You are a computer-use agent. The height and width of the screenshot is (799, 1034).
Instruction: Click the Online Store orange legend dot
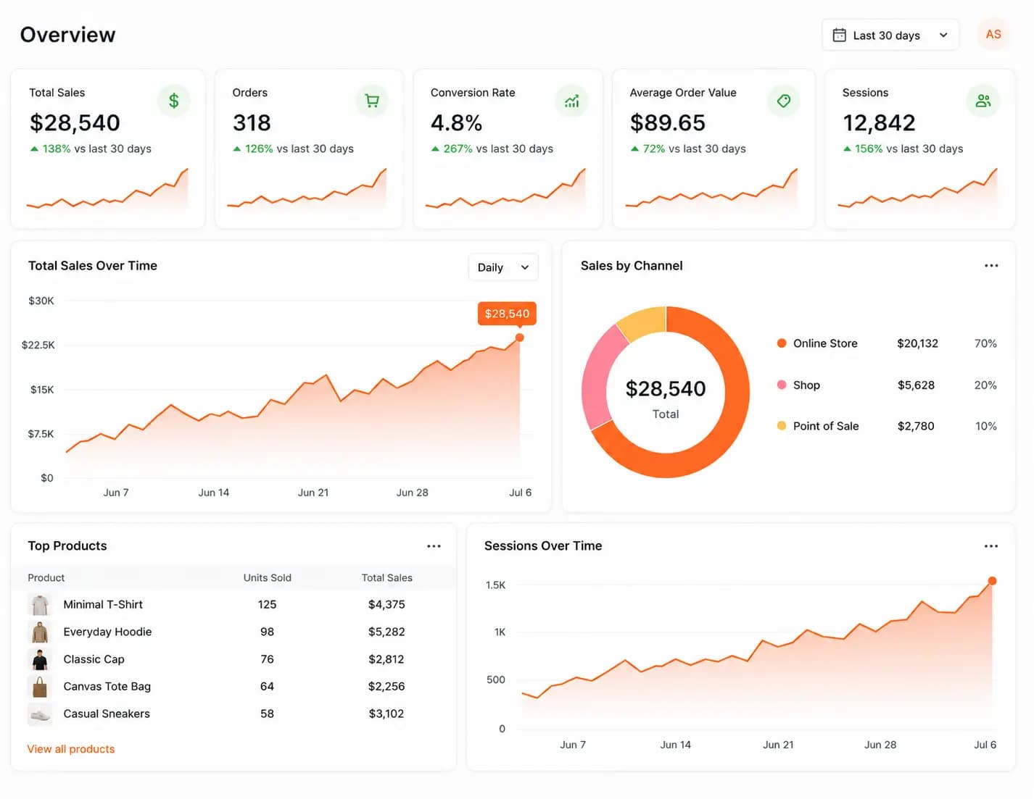pyautogui.click(x=782, y=343)
